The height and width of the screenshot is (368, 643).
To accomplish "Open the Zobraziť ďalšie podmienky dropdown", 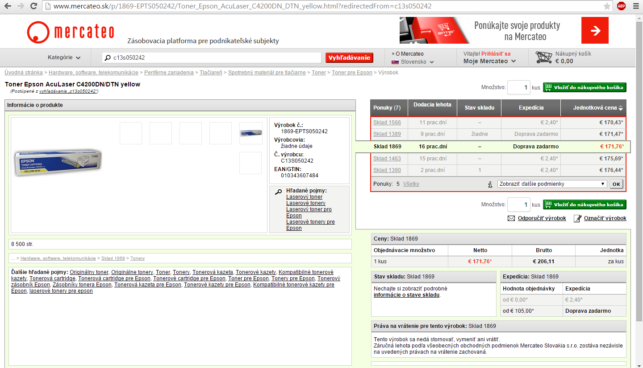I will [552, 184].
